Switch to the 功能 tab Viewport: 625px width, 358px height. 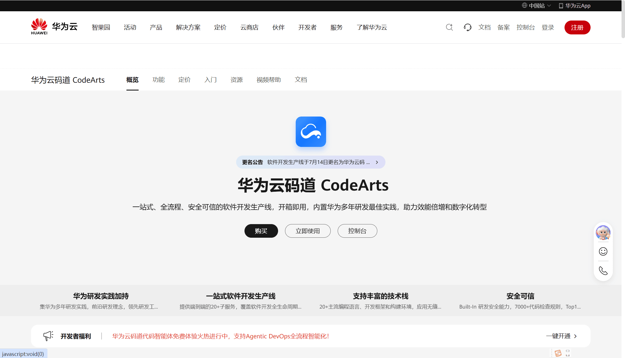coord(159,80)
